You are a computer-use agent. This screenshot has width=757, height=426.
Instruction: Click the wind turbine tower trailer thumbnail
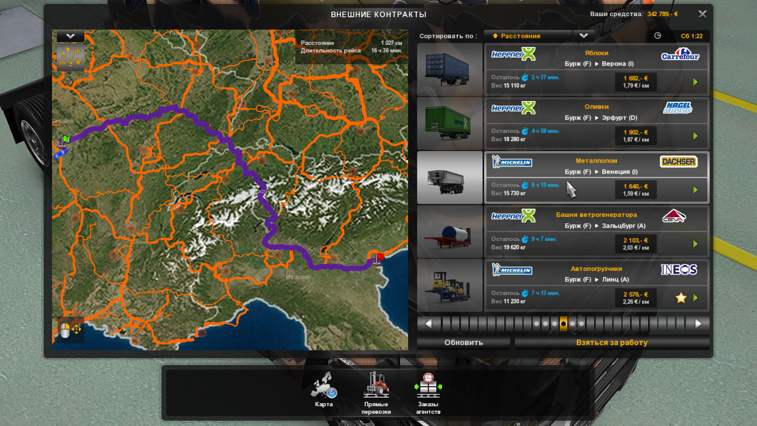(x=450, y=232)
